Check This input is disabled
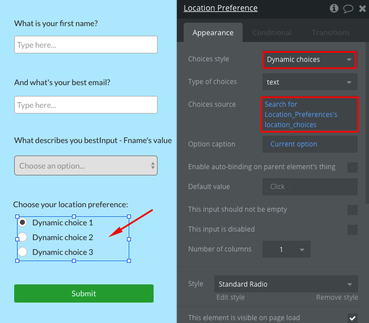369x323 pixels. 353,230
